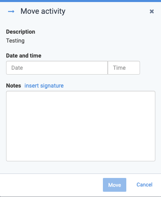Image resolution: width=161 pixels, height=197 pixels.
Task: Click the Move button
Action: coord(115,185)
